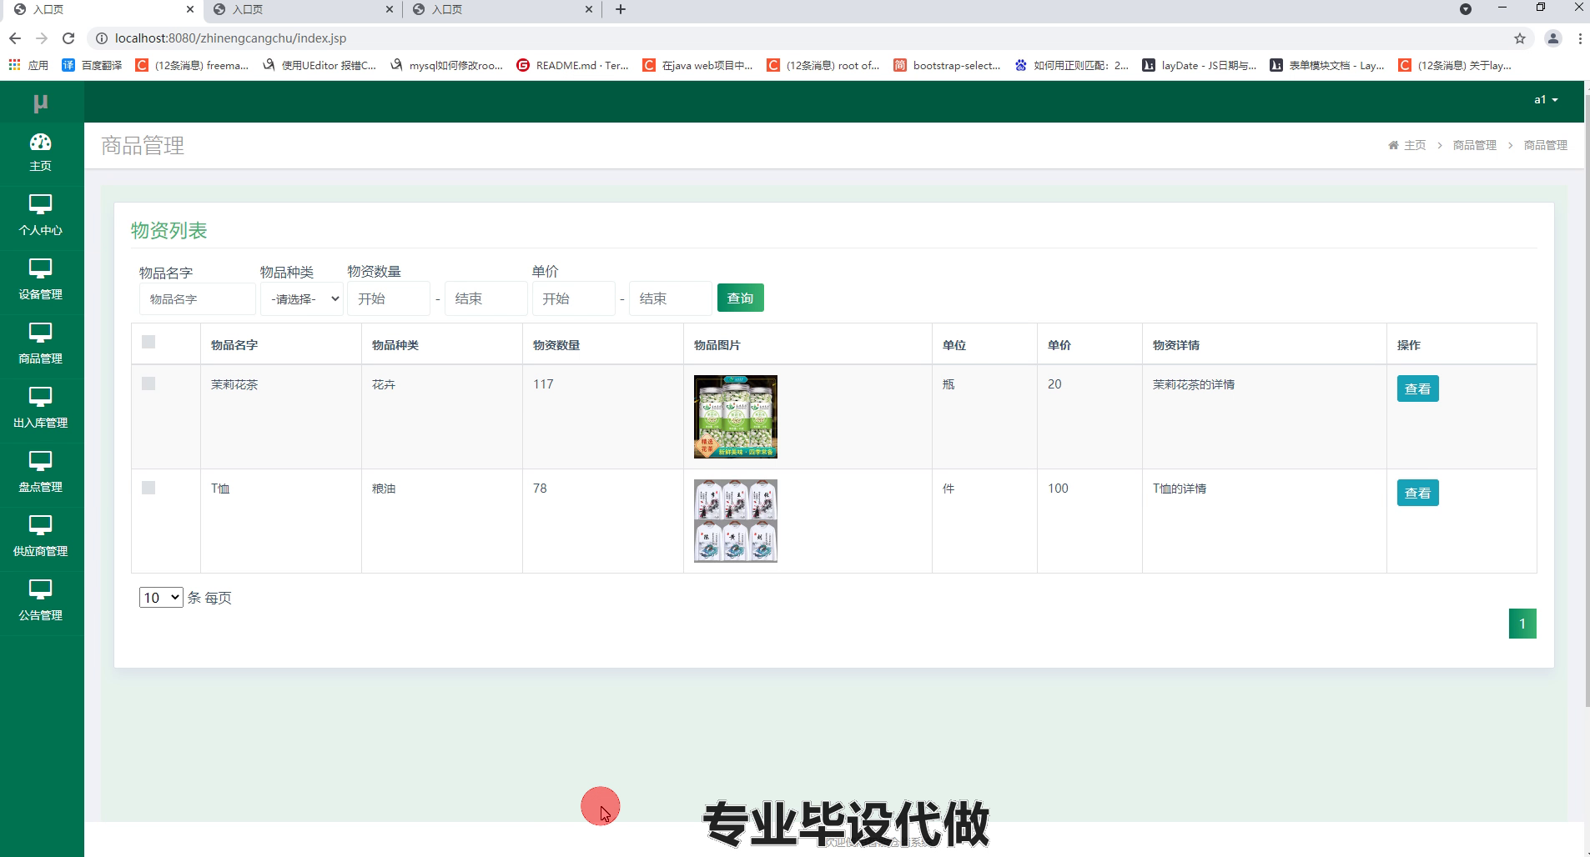Open the T恤 product image thumbnail
The width and height of the screenshot is (1590, 857).
coord(736,521)
